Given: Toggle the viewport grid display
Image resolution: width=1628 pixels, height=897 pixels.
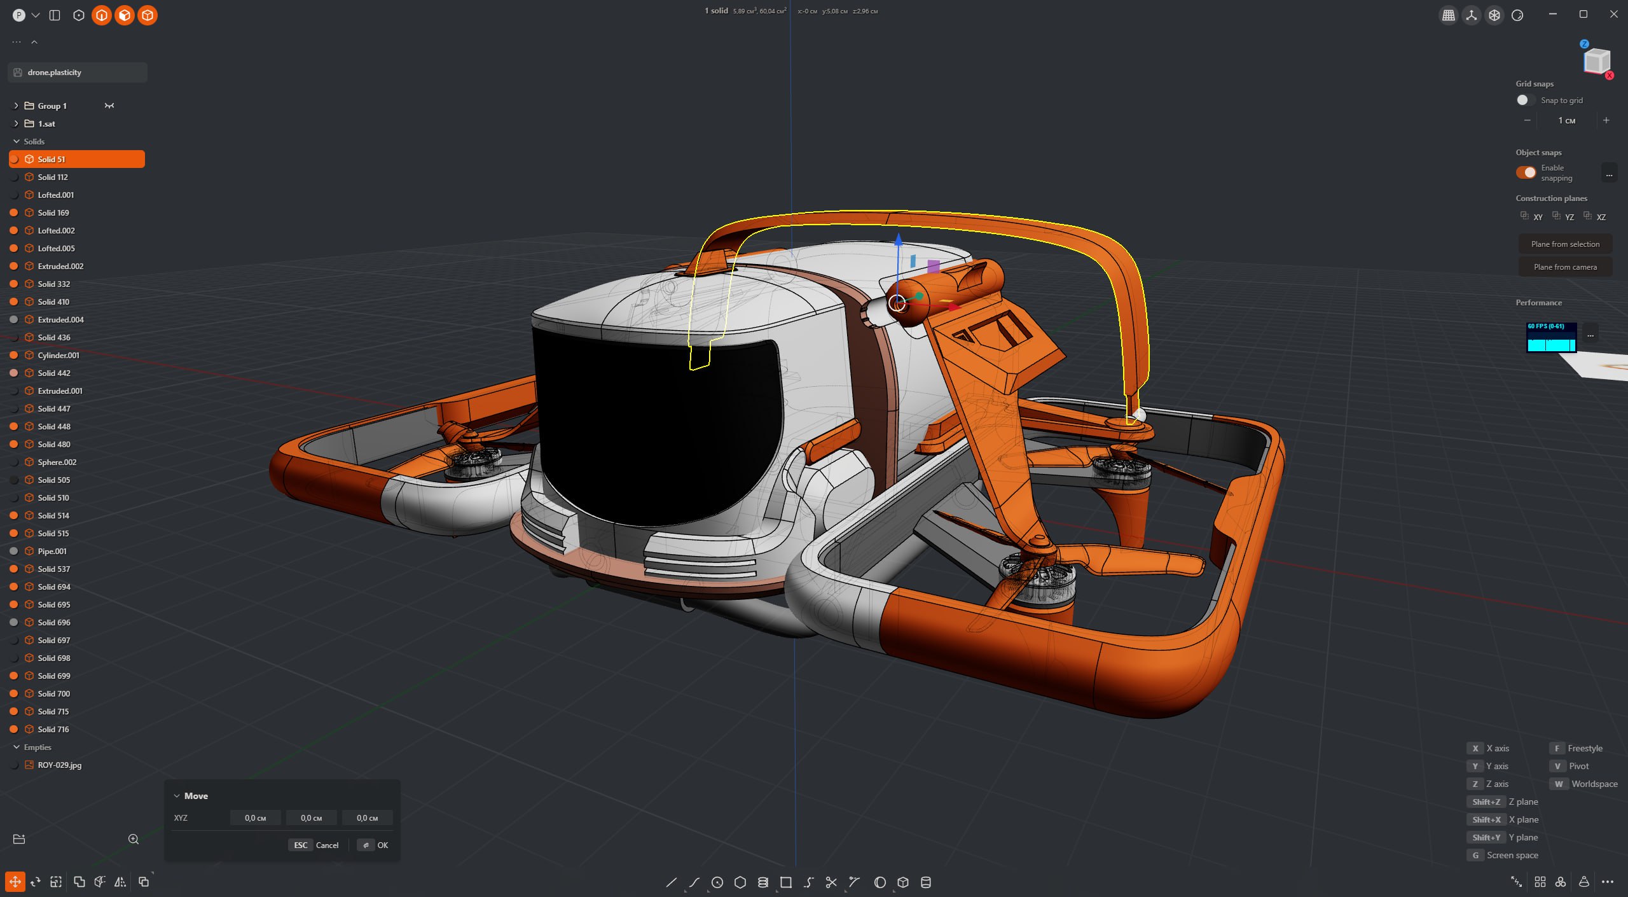Looking at the screenshot, I should point(1449,15).
